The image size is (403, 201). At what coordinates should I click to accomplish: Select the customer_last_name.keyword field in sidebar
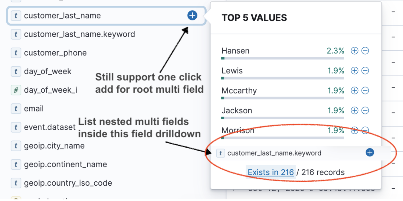(79, 34)
